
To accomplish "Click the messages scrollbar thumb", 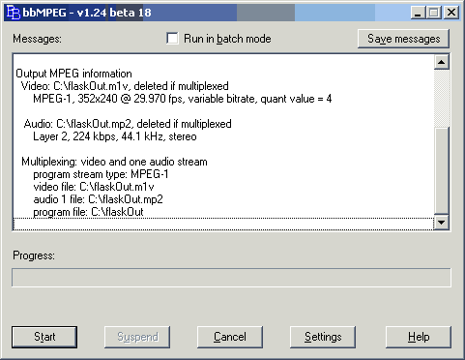I will coord(442,170).
